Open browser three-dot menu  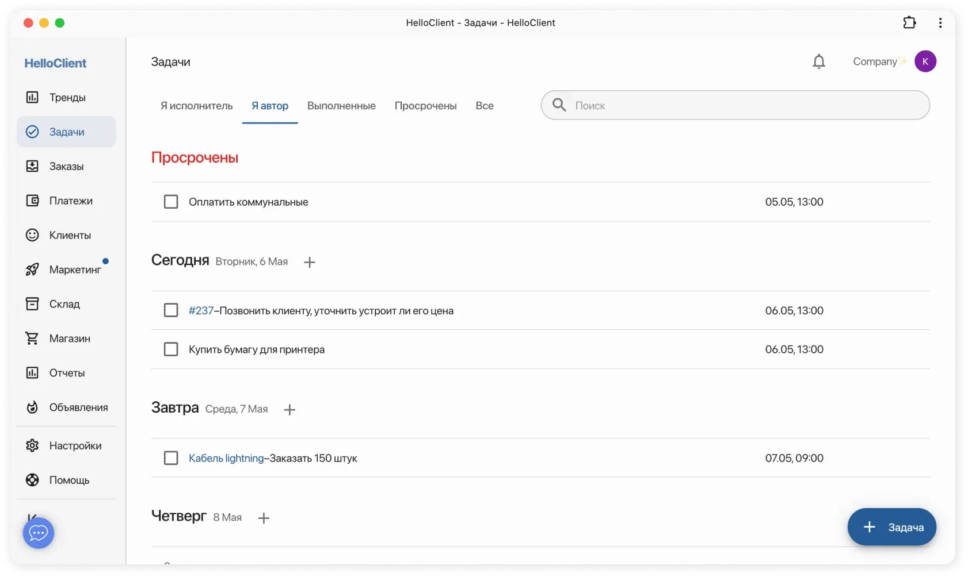click(x=940, y=23)
